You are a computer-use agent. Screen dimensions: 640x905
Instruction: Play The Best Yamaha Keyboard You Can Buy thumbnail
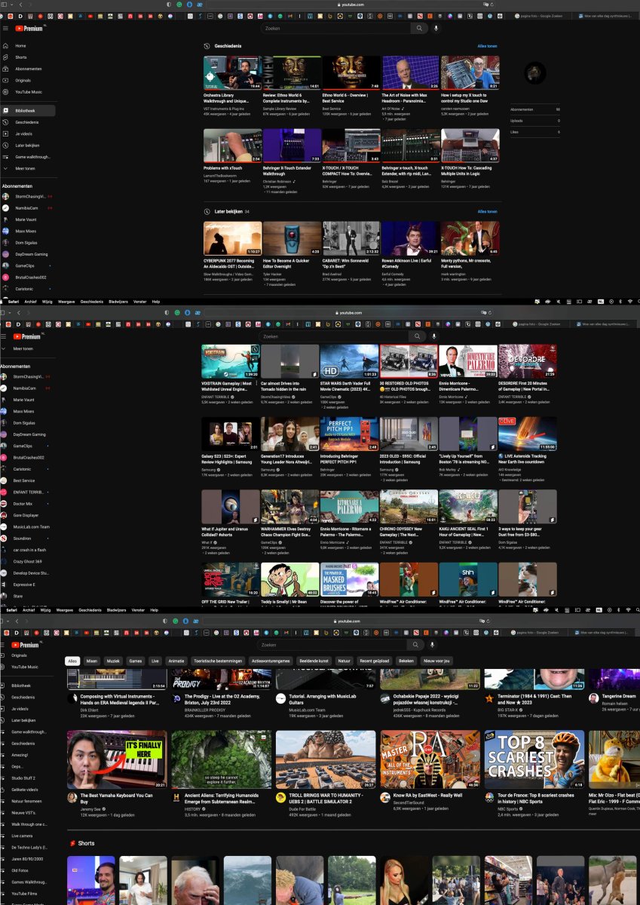[117, 759]
